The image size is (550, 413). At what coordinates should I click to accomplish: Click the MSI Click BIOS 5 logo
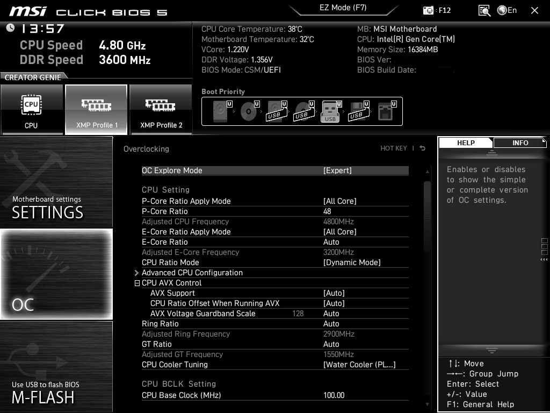[89, 11]
